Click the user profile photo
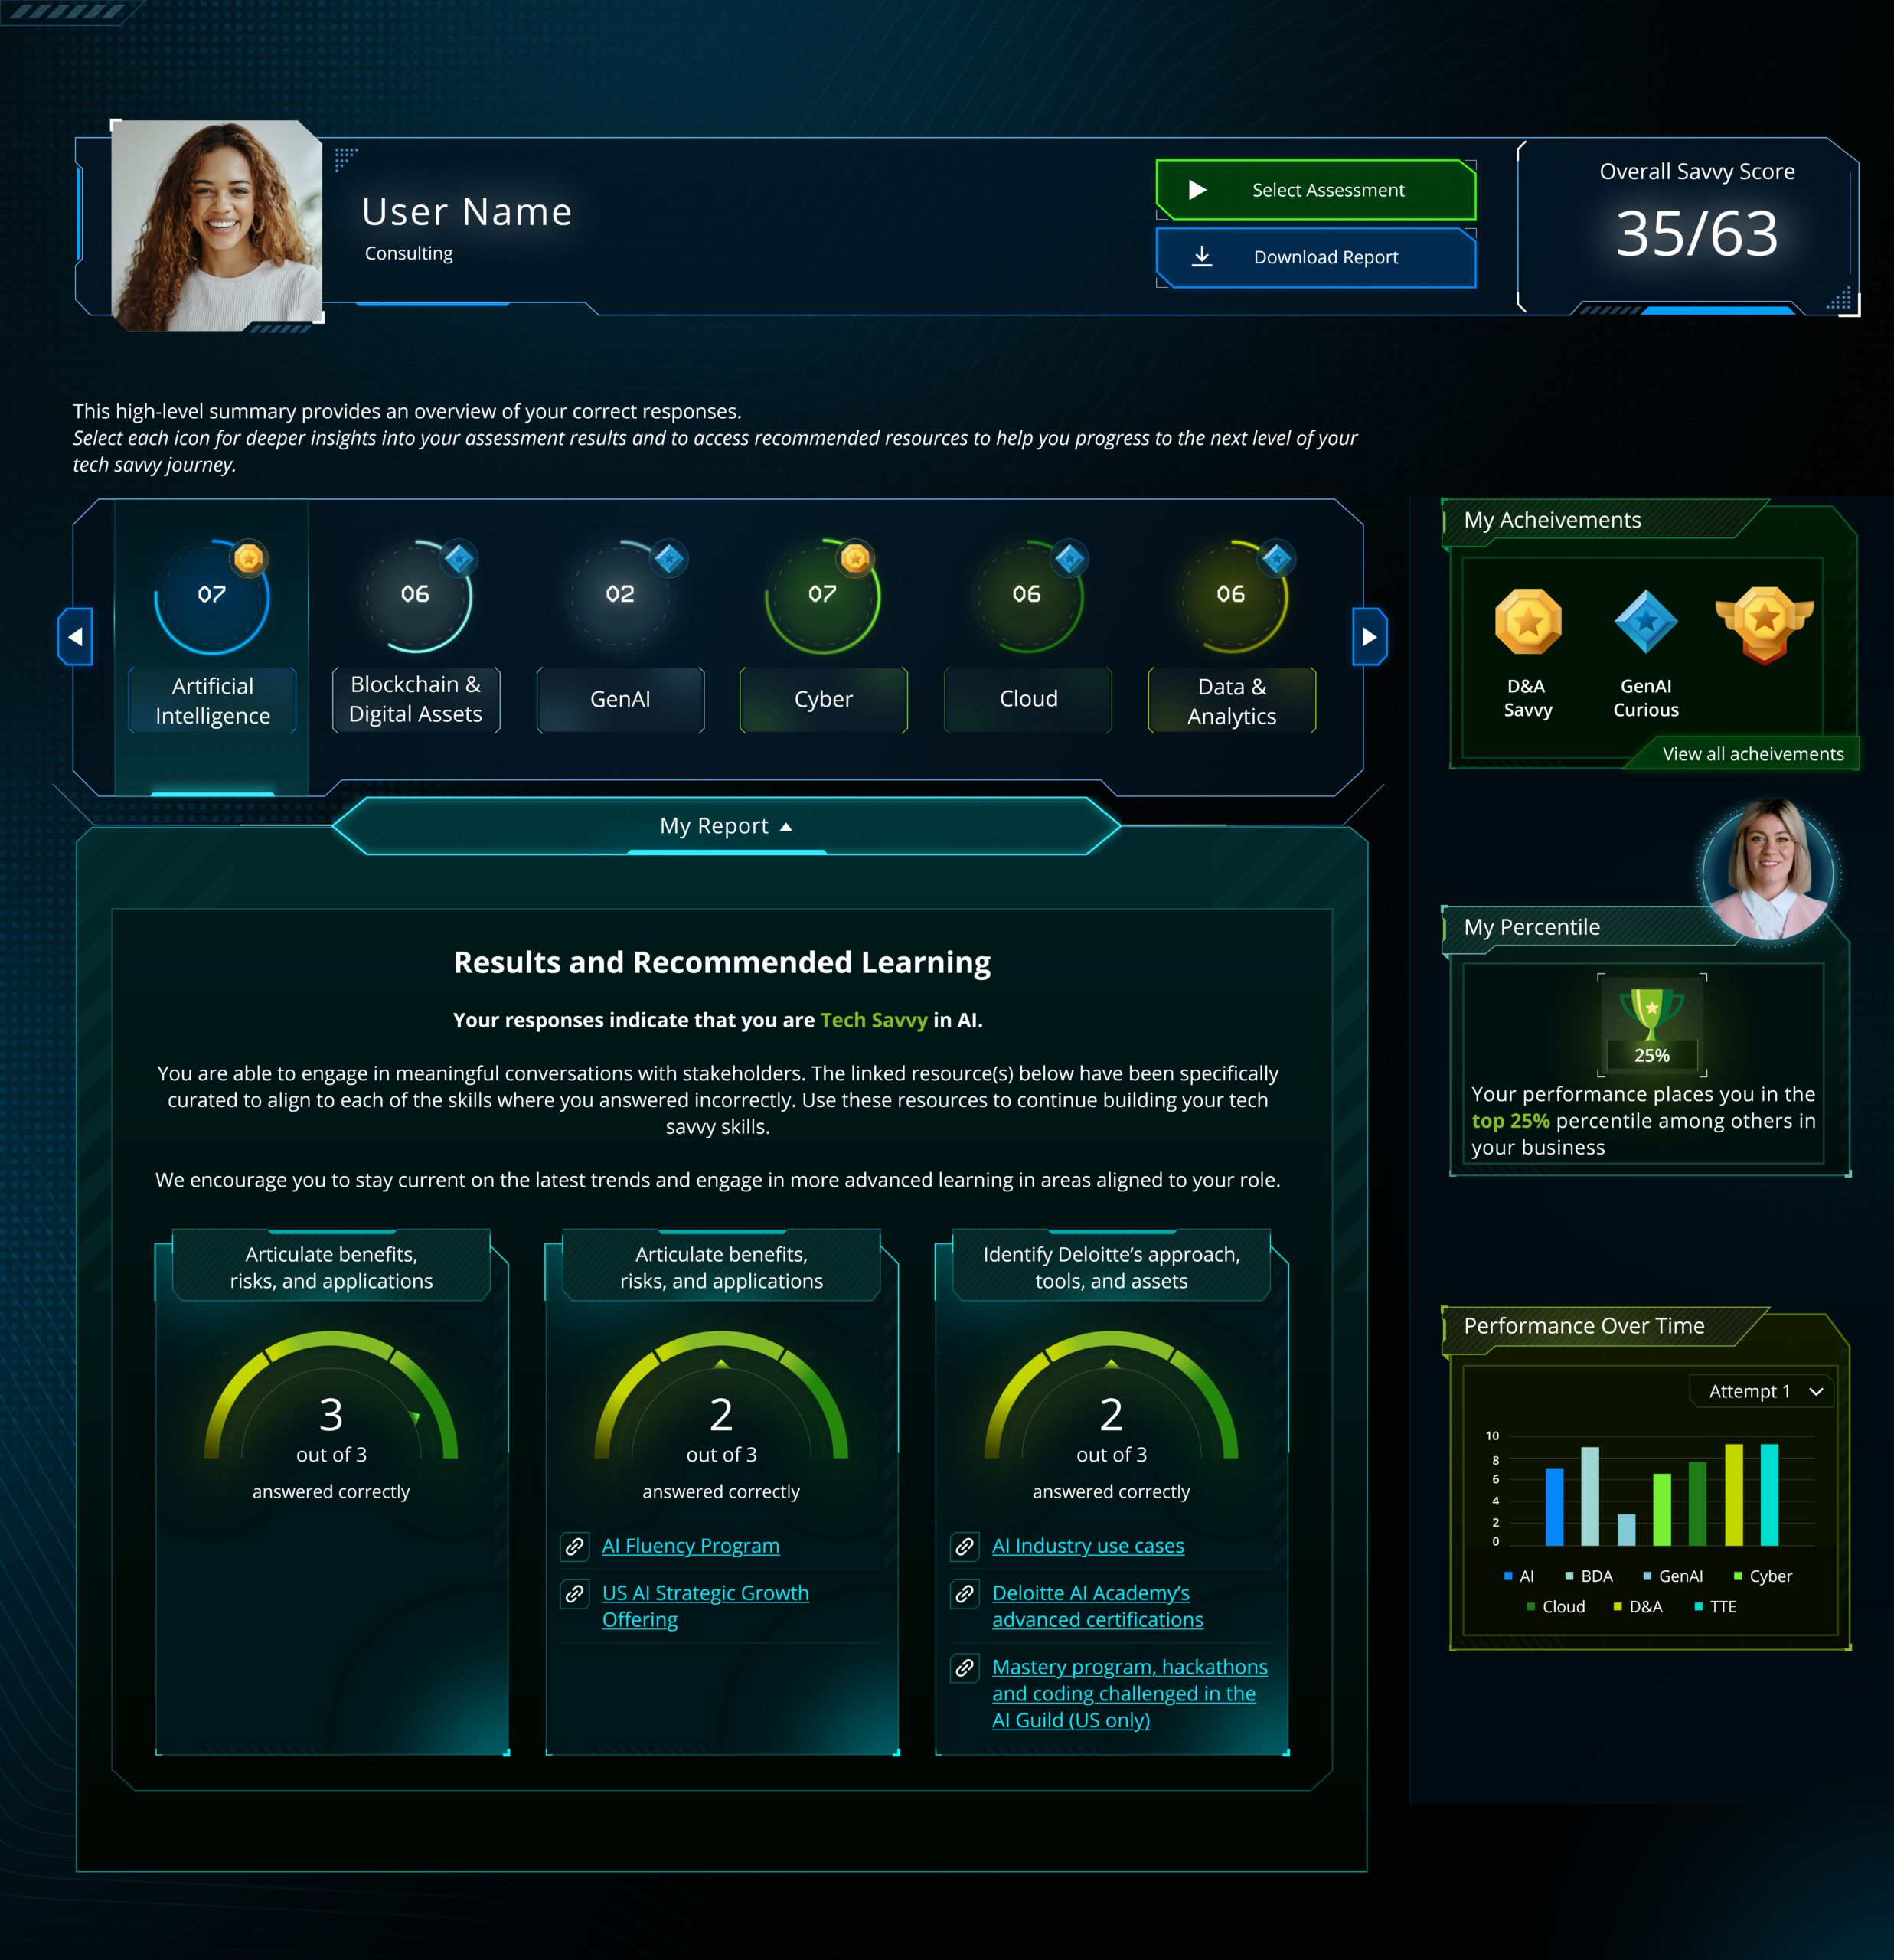 216,225
